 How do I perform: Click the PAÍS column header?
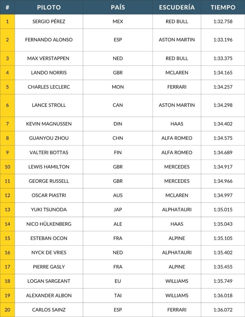[x=118, y=7]
